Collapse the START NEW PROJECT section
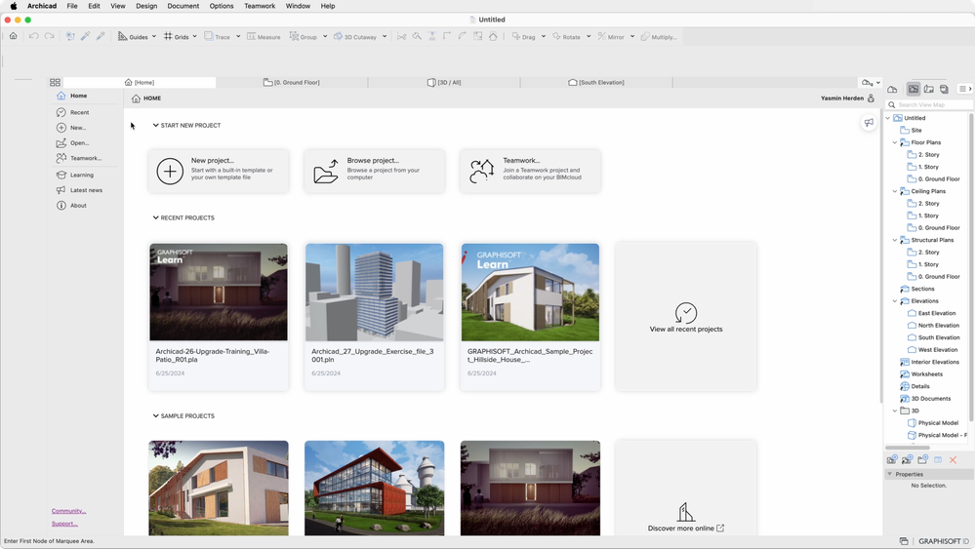 point(155,125)
